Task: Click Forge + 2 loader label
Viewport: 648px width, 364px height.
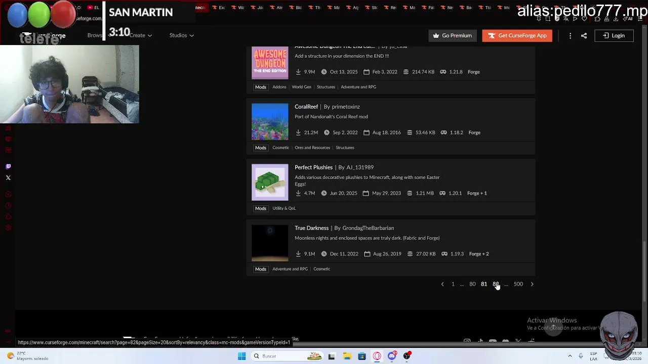Action: pos(479,254)
